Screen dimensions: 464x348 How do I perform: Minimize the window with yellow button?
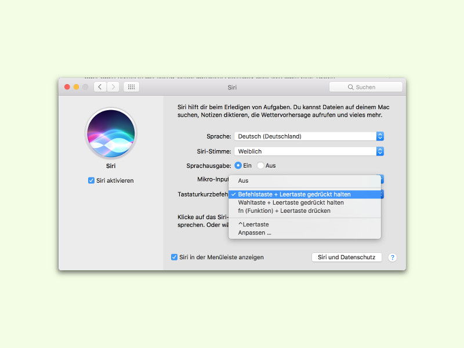pos(76,87)
